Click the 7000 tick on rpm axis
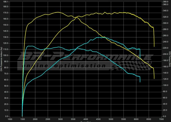 (161, 119)
